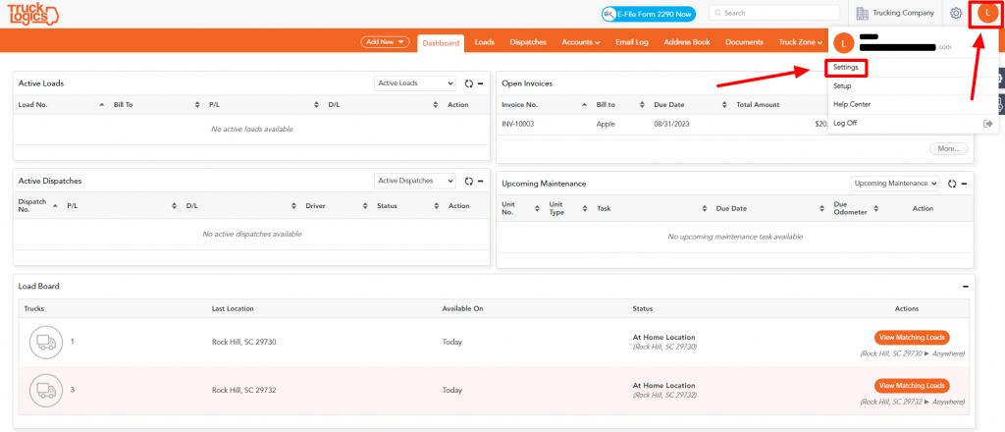Sort Active Dispatches by Status
This screenshot has width=1005, height=432.
pyautogui.click(x=437, y=206)
